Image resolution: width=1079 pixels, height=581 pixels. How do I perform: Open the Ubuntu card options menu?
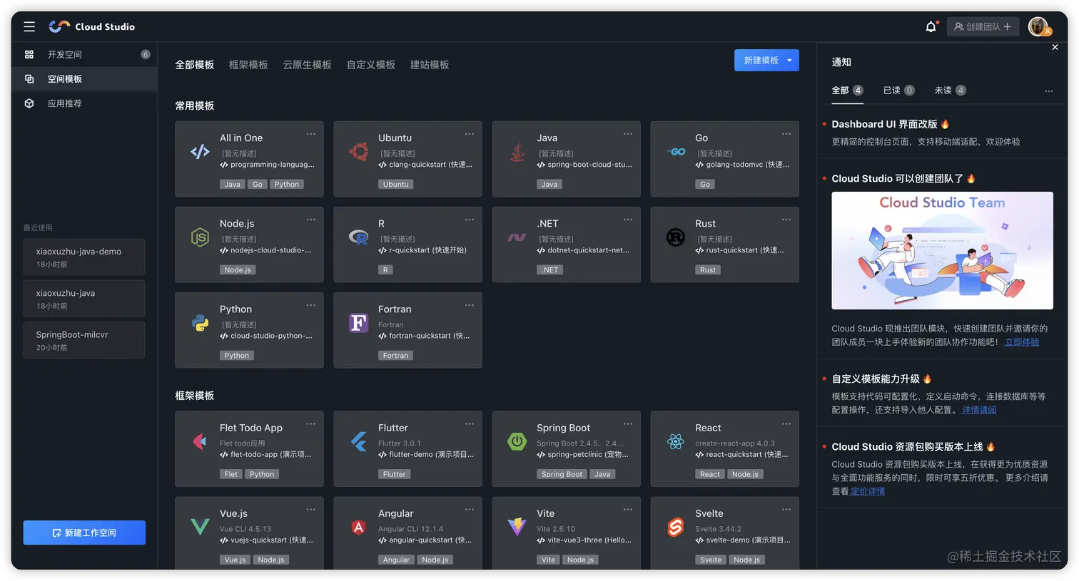[470, 133]
